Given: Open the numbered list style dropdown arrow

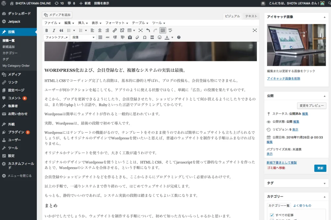Looking at the screenshot, I should click(86, 30).
